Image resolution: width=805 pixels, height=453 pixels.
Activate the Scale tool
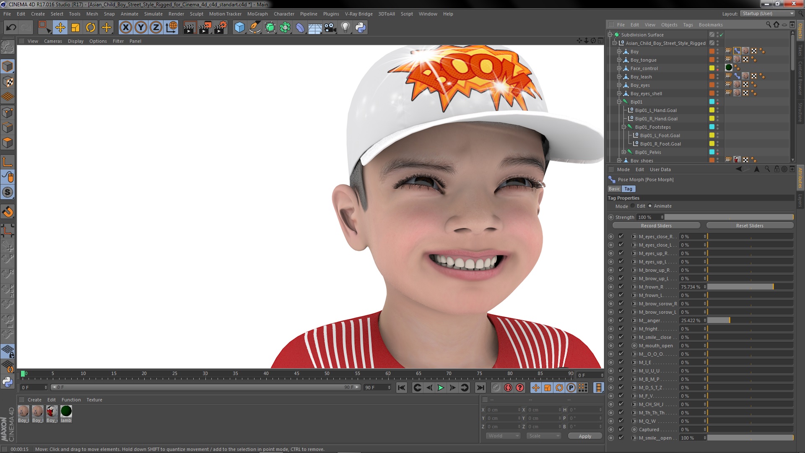click(75, 28)
